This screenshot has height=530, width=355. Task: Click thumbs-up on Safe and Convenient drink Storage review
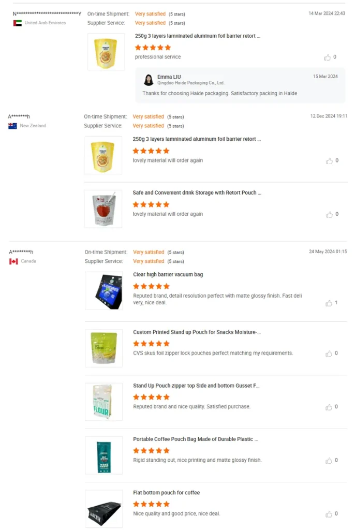tap(329, 214)
